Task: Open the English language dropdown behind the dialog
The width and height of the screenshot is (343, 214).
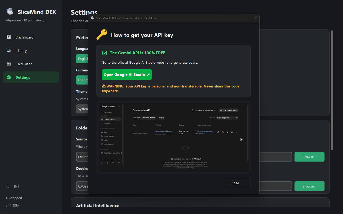Action: pos(82,59)
